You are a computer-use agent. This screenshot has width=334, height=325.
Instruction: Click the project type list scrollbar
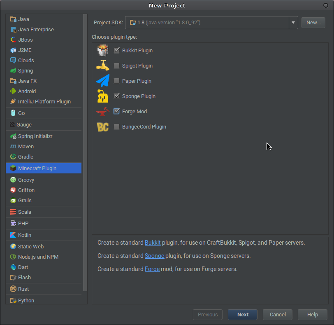tap(85, 152)
